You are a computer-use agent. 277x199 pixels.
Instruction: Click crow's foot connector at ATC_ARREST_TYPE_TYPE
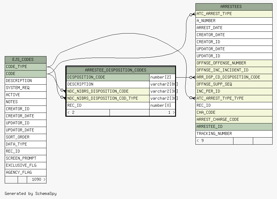tap(193, 98)
